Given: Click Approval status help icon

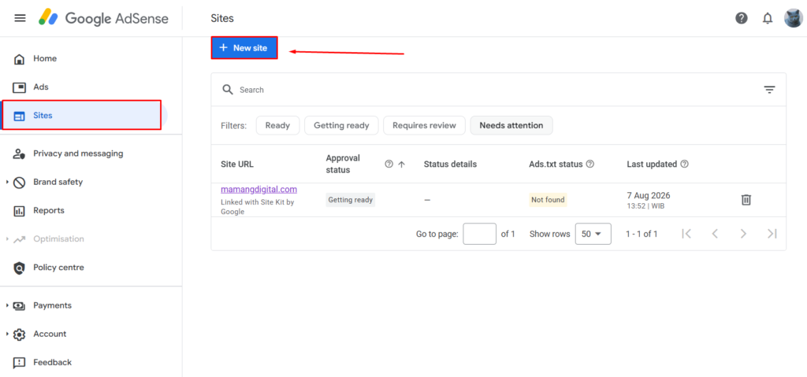Looking at the screenshot, I should [x=389, y=164].
